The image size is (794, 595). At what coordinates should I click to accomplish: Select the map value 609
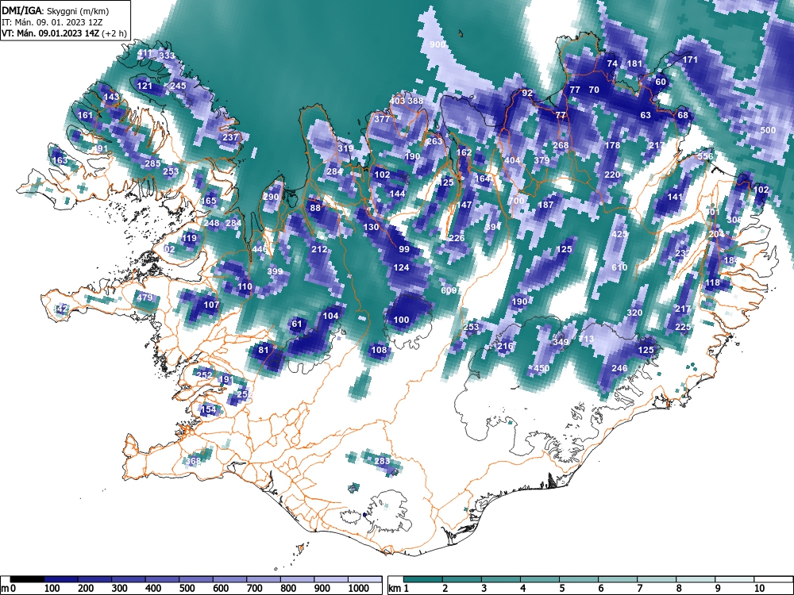pyautogui.click(x=449, y=290)
